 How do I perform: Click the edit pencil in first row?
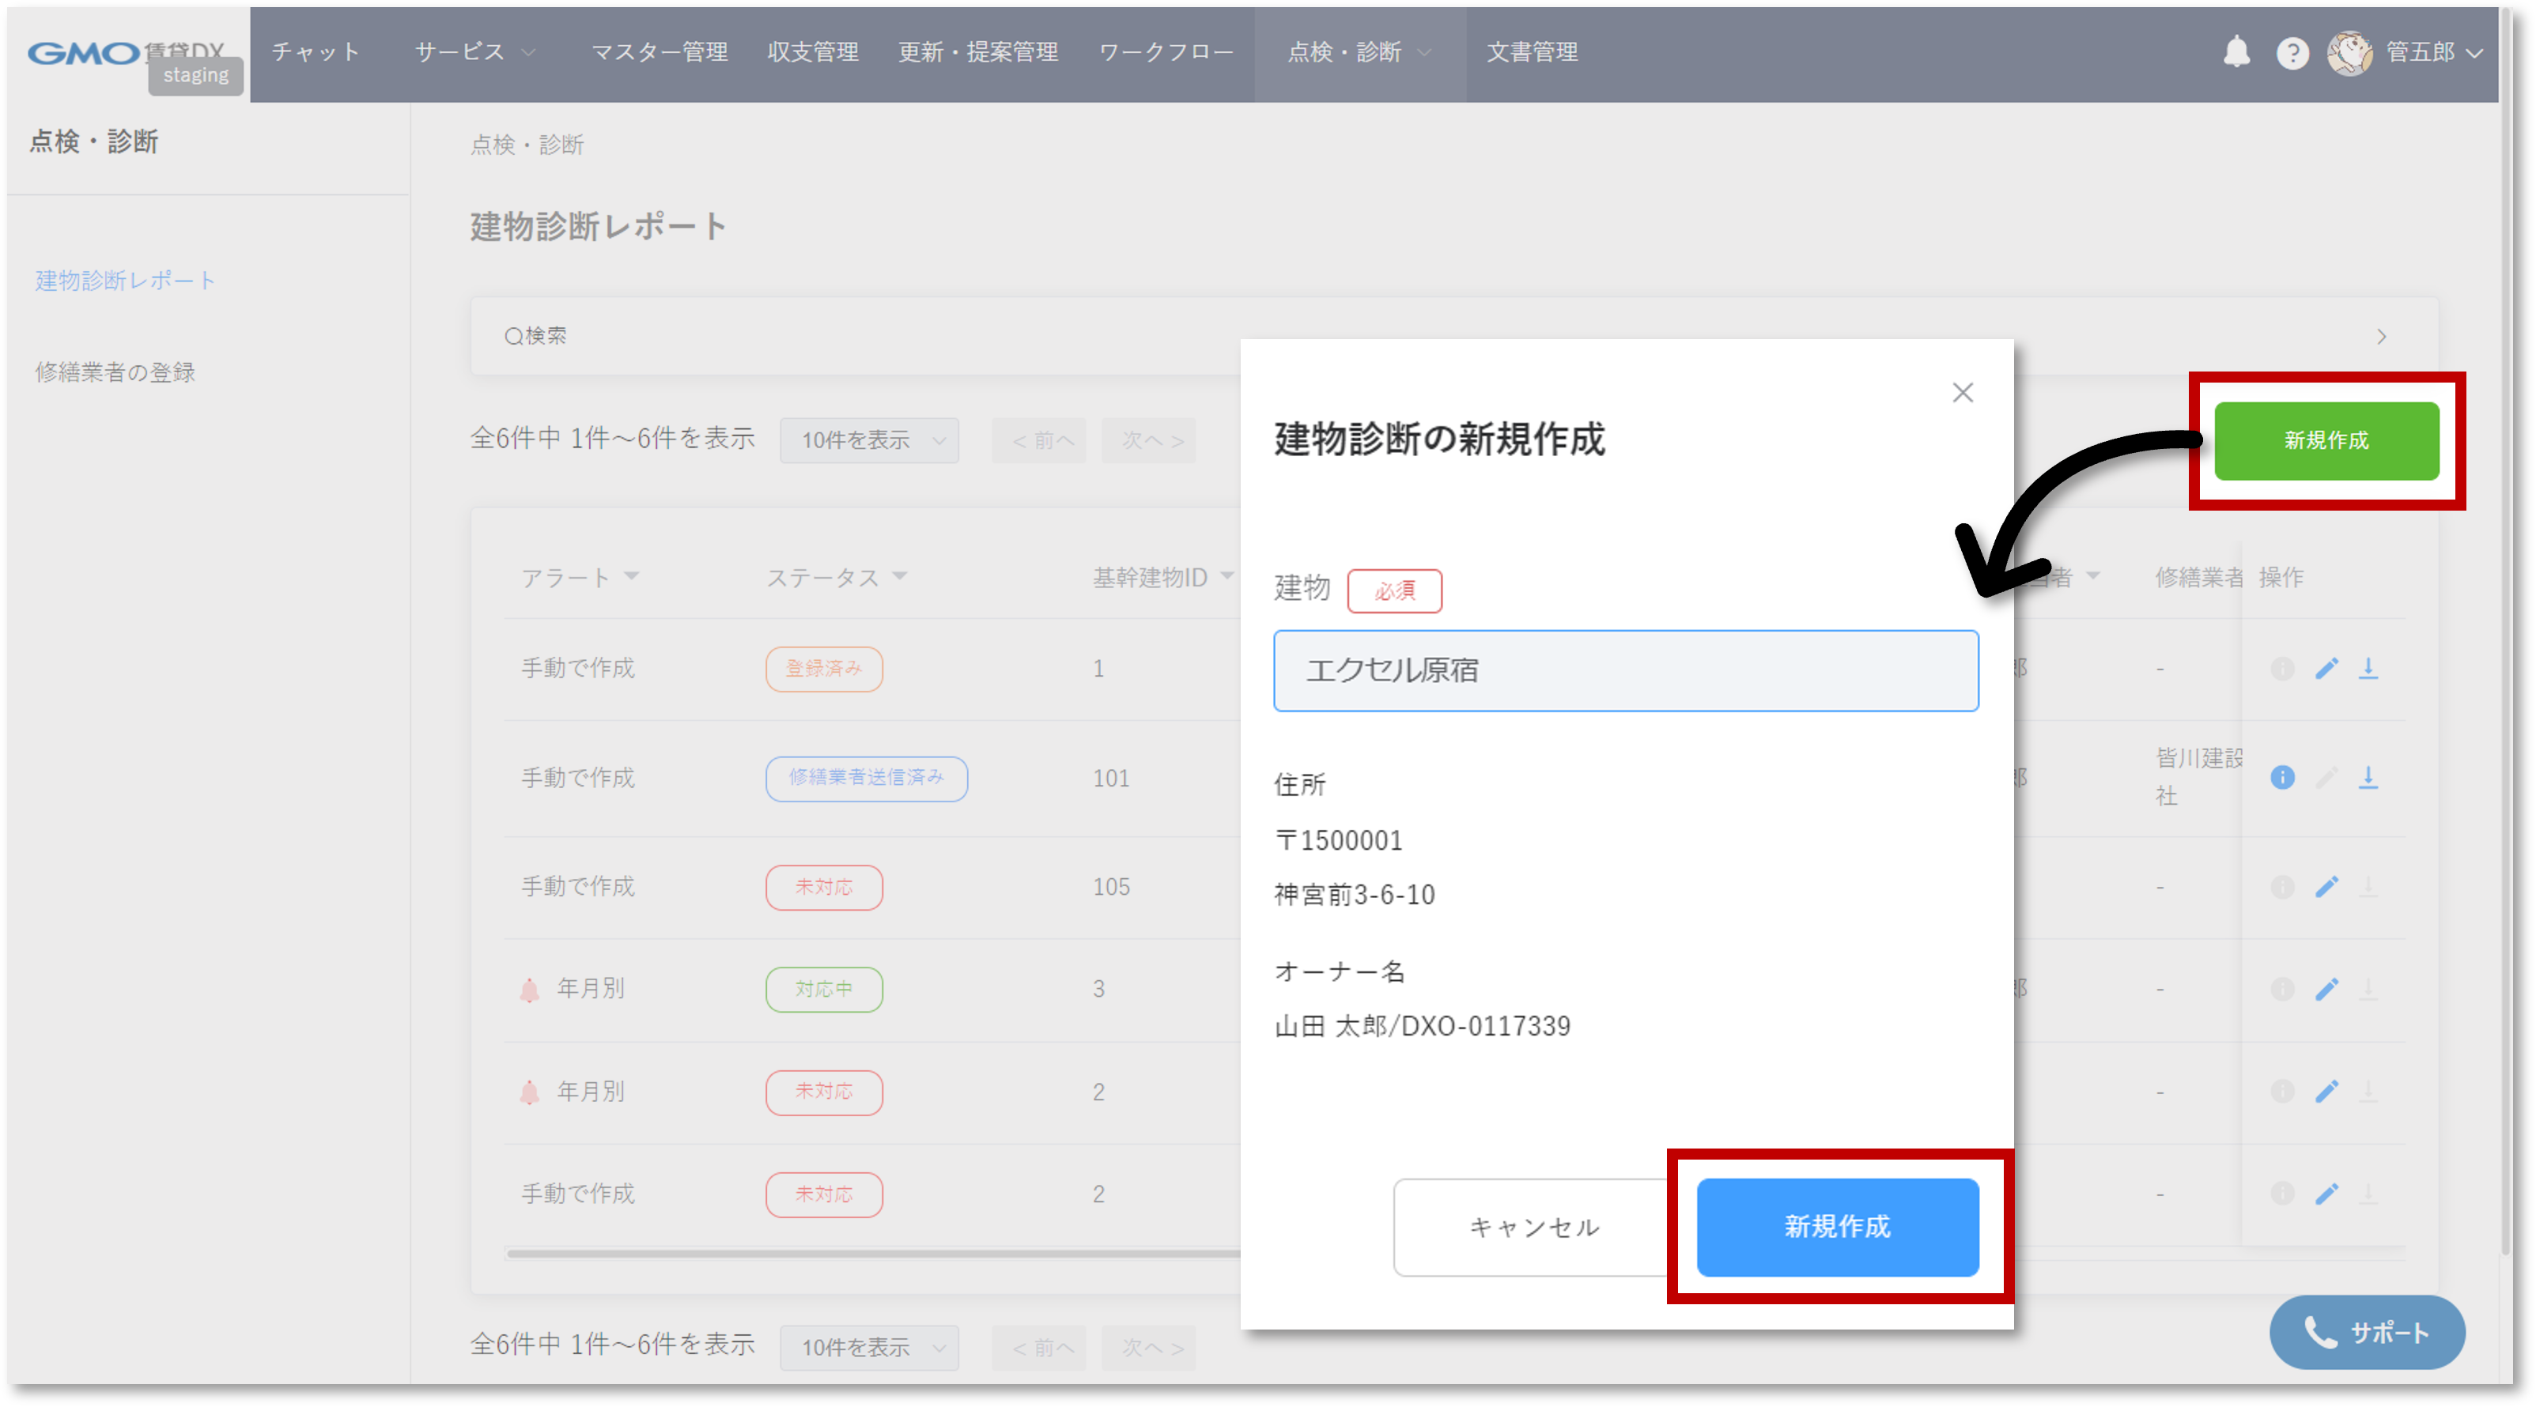2326,669
